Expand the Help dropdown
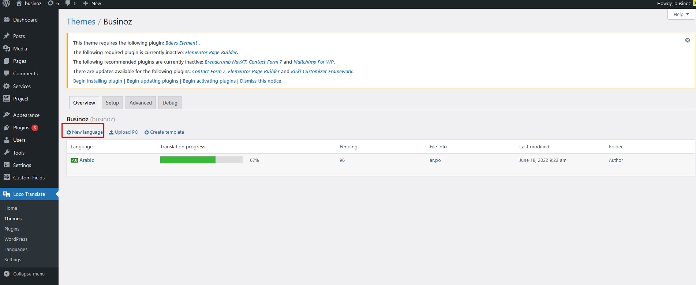The width and height of the screenshot is (696, 285). [681, 14]
